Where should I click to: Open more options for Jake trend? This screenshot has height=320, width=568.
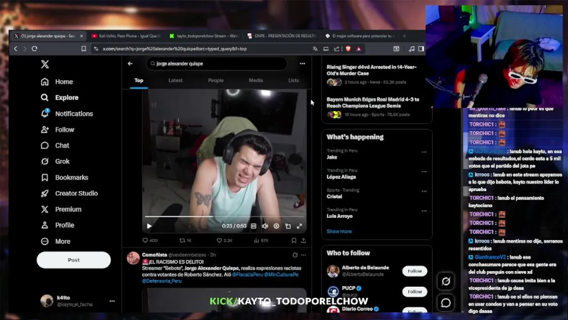tap(424, 152)
